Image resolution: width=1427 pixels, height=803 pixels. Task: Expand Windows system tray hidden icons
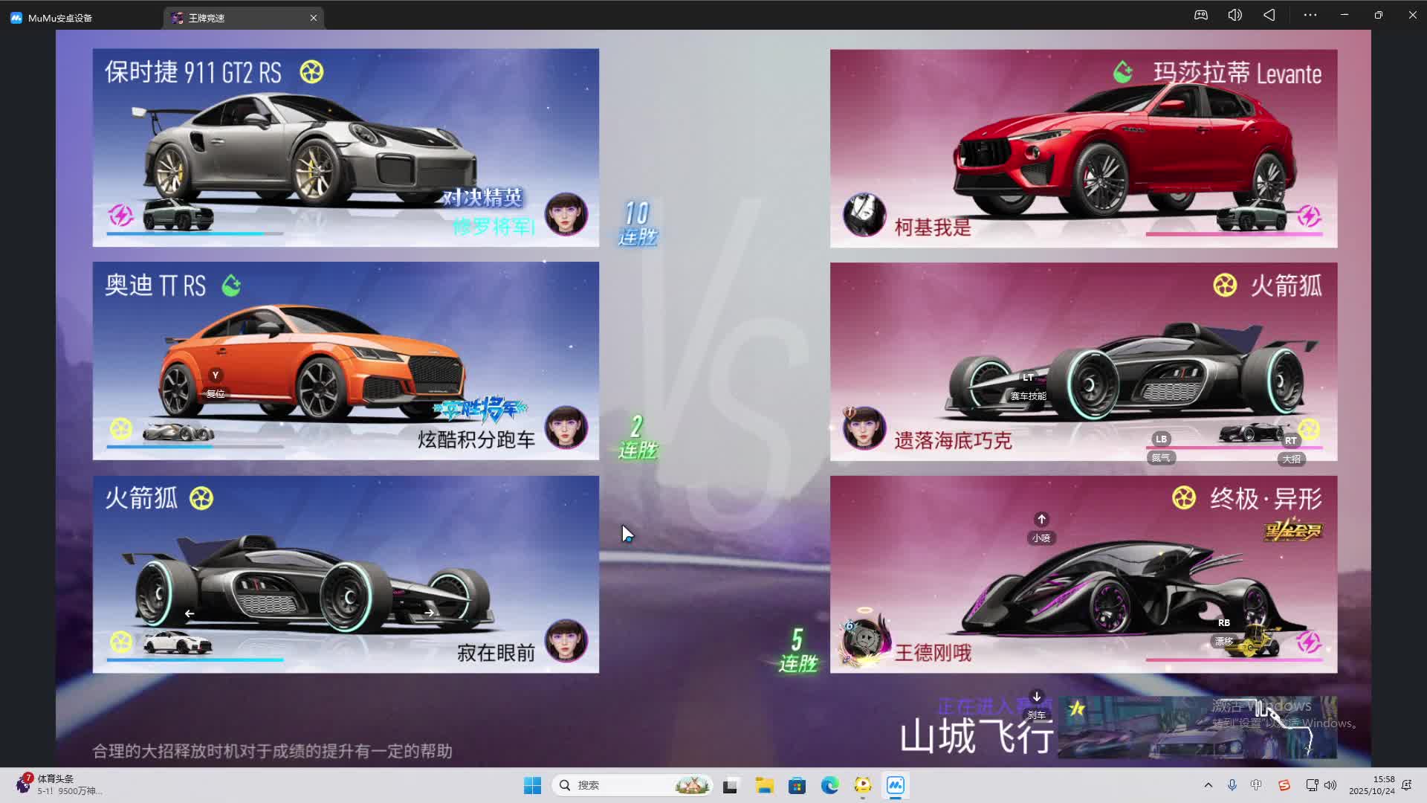1208,785
